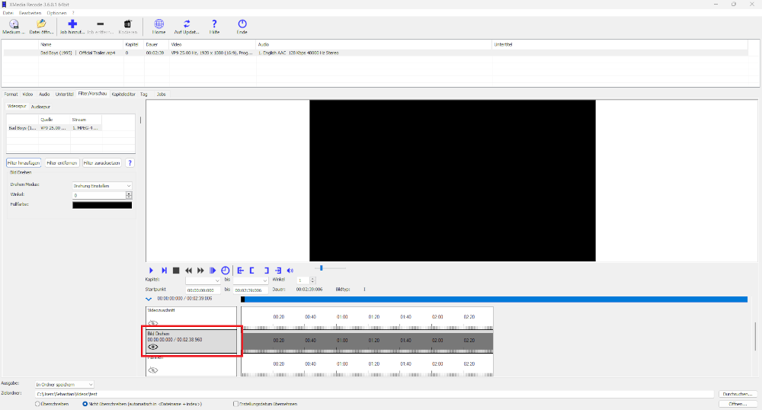Click the XMedia Recode title bar app icon
The width and height of the screenshot is (762, 410).
click(5, 4)
